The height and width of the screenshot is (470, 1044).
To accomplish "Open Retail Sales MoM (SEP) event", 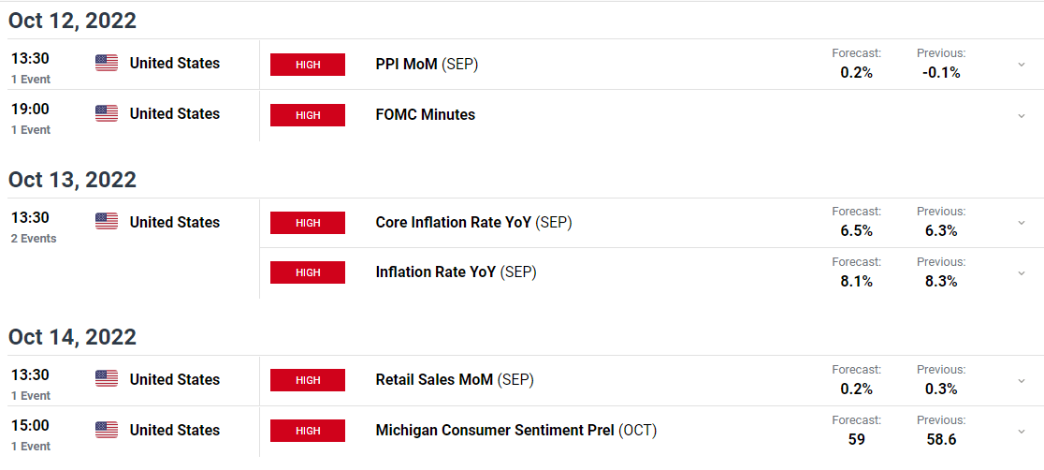I will pyautogui.click(x=455, y=380).
